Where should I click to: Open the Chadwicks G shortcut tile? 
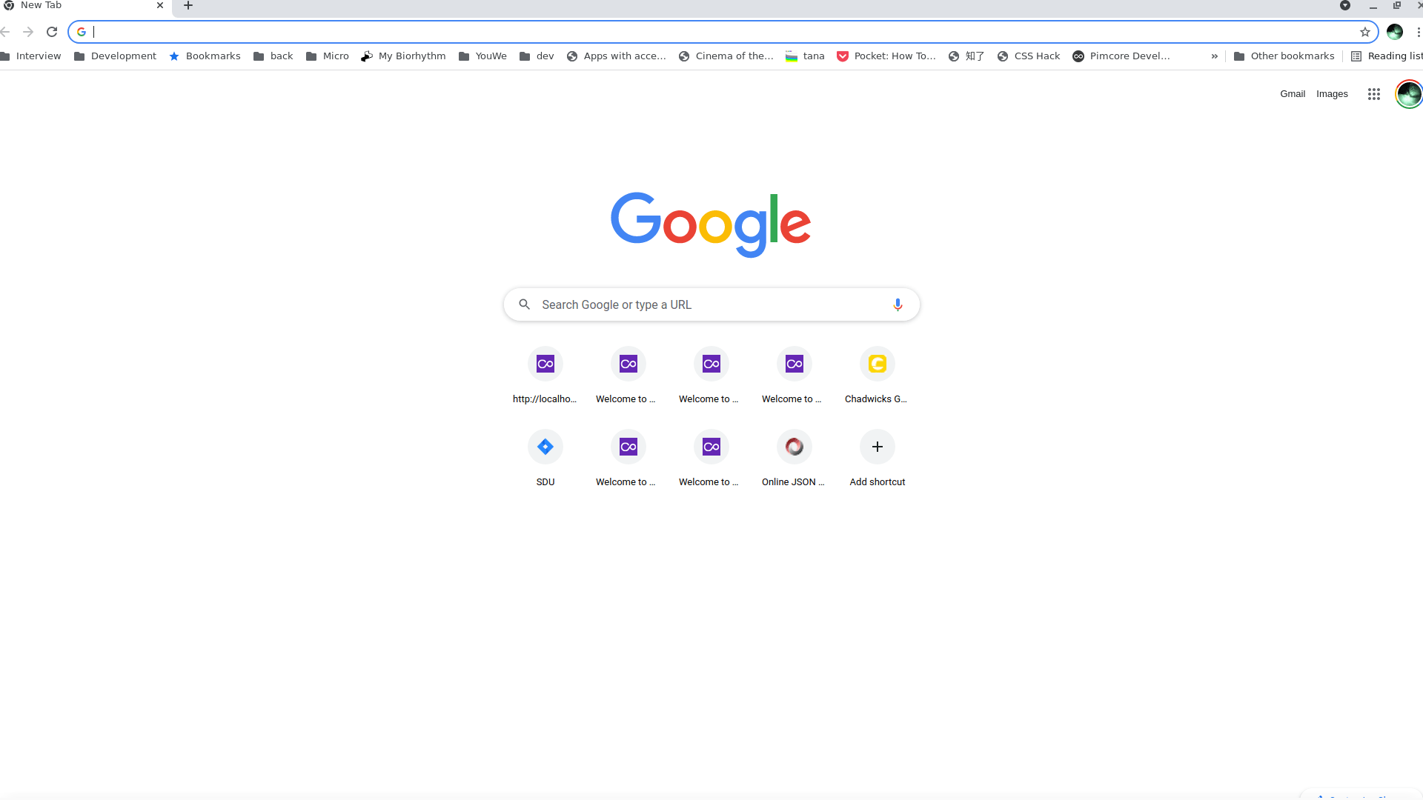(x=877, y=364)
